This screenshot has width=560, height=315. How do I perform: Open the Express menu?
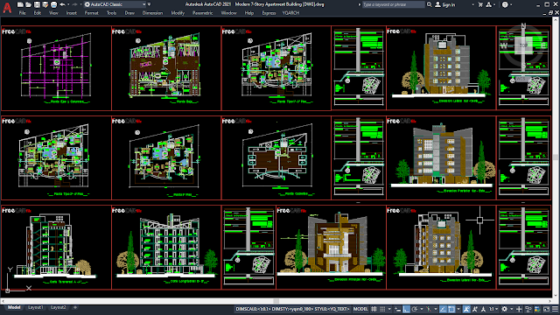(269, 13)
